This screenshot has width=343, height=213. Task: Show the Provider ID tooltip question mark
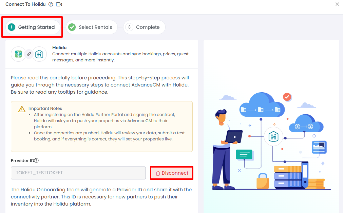click(37, 160)
